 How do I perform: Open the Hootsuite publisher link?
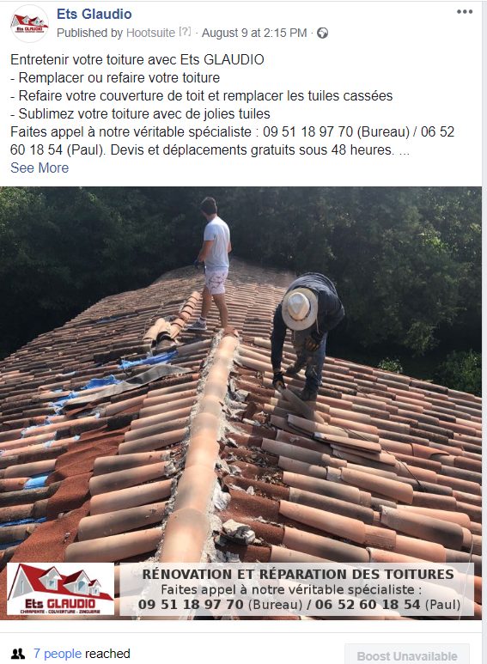pyautogui.click(x=150, y=33)
